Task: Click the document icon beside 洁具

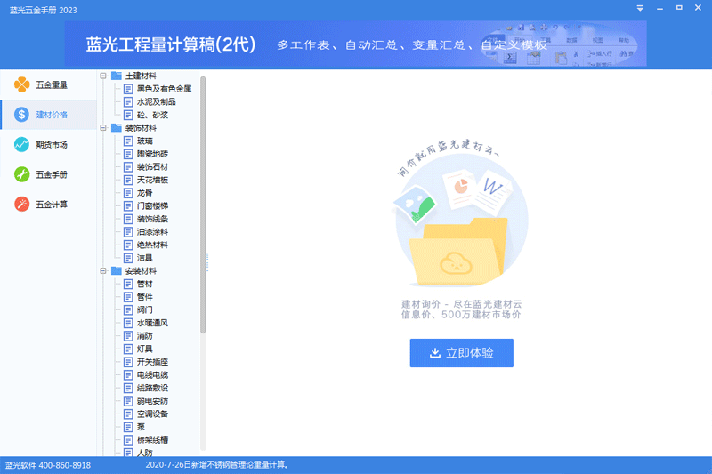Action: click(128, 258)
